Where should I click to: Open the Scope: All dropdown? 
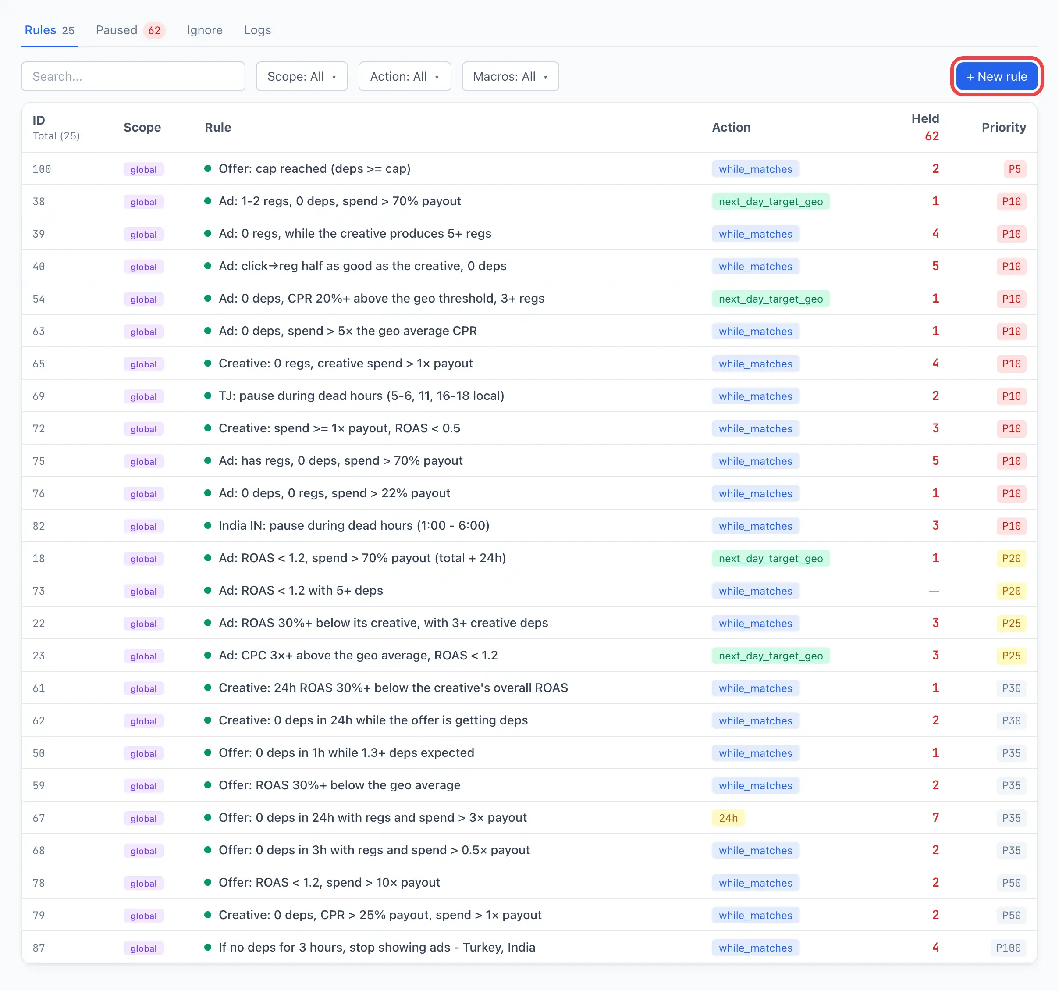point(302,76)
